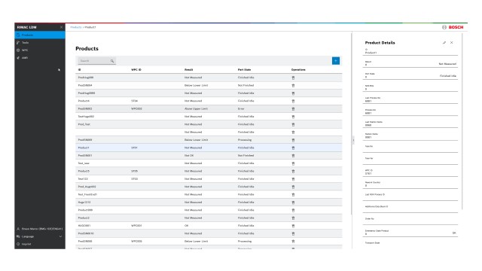This screenshot has width=482, height=271.
Task: Click the WPC gear icon in sidebar
Action: click(18, 50)
